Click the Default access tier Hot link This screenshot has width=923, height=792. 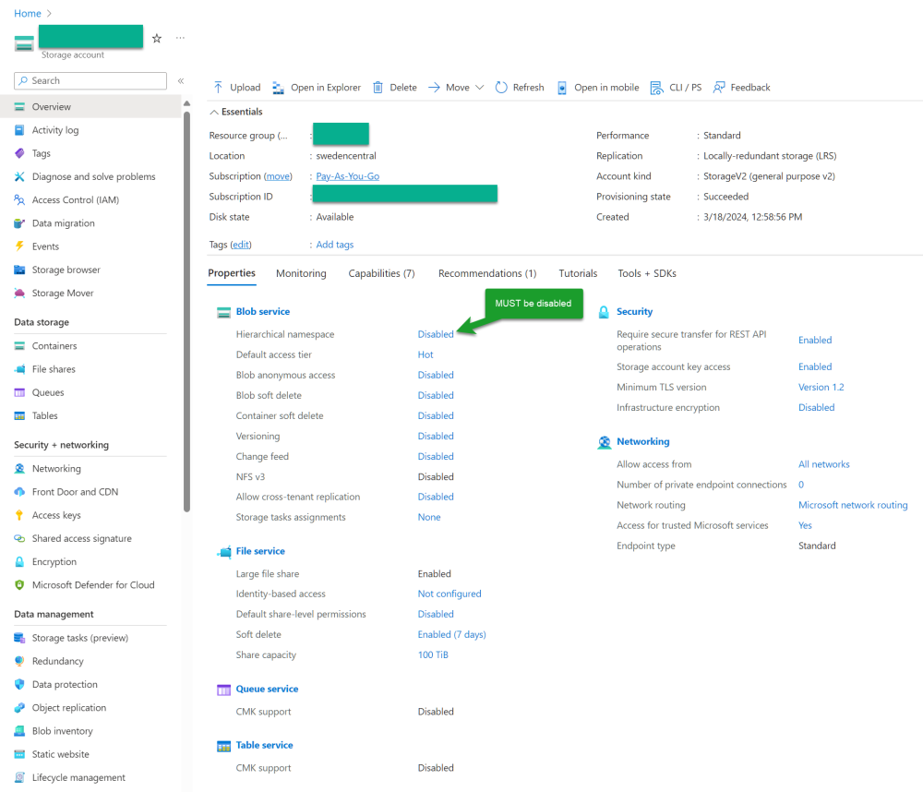coord(425,354)
